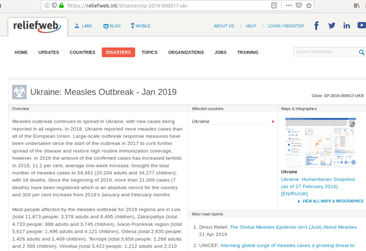Open ReliefWeb Facebook page icon
Viewport: 366px width, 251px height.
click(316, 26)
